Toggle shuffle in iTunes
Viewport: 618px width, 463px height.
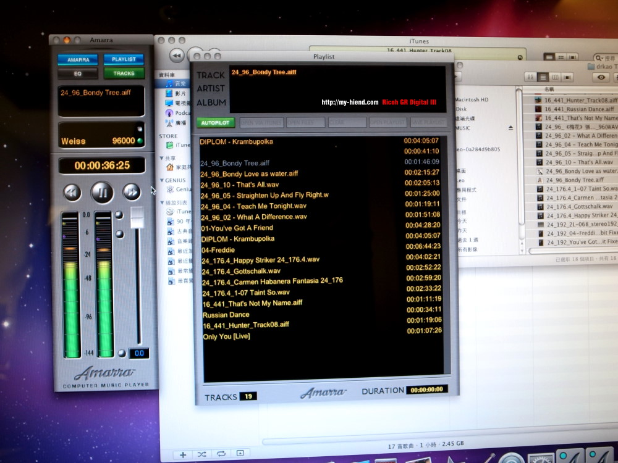coord(202,454)
